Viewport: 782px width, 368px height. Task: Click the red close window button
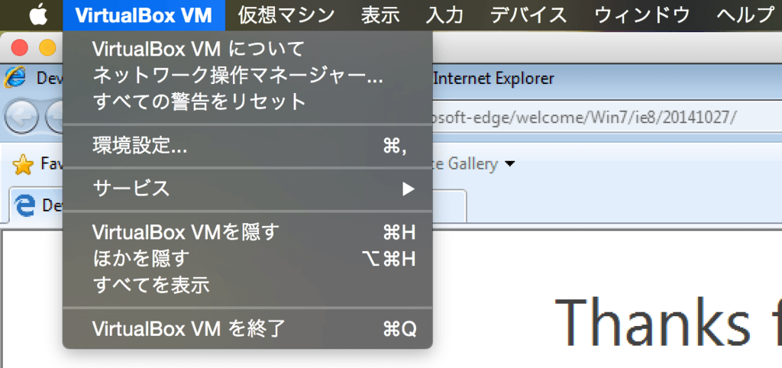[19, 48]
